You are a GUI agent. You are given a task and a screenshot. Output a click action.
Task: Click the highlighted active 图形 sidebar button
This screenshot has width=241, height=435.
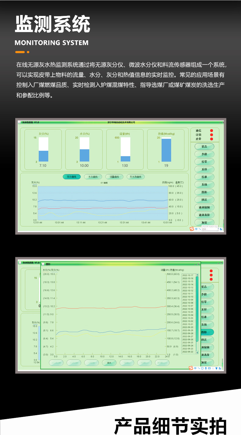point(206,332)
